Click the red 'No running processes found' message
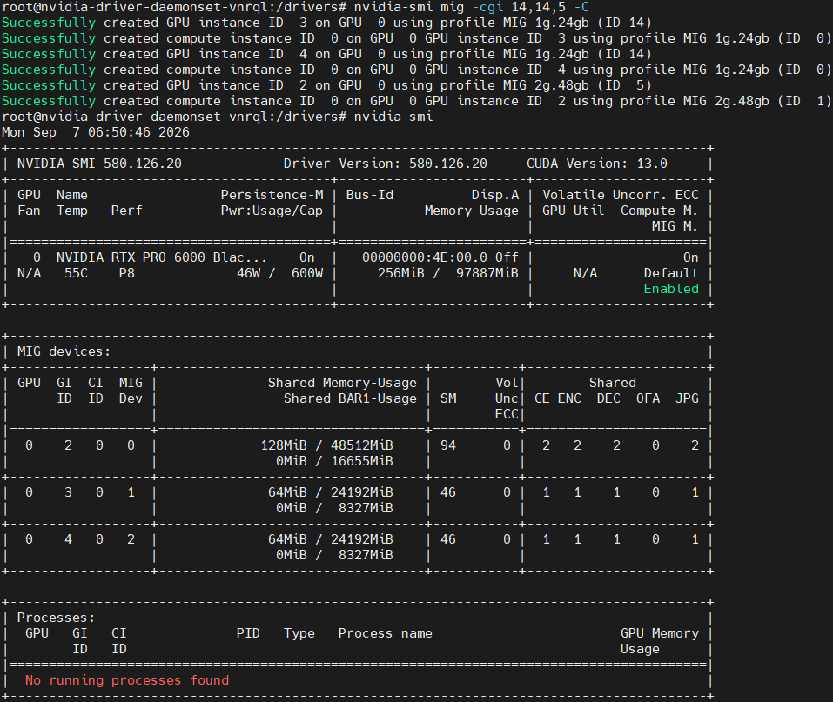Screen dimensions: 833x702 pos(127,680)
